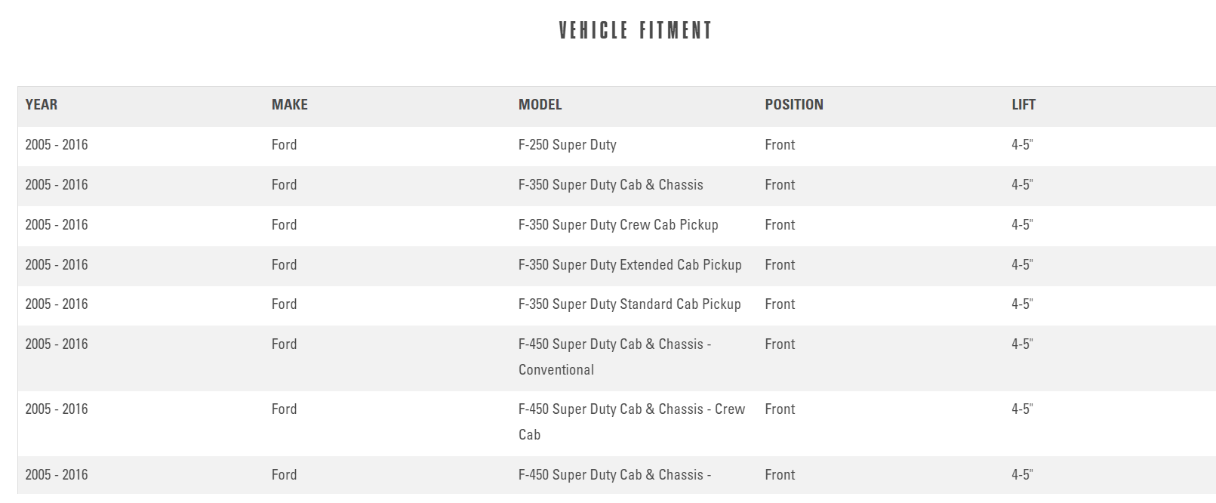This screenshot has height=503, width=1216.
Task: Click Front in the F-350 Extended Cab row
Action: (x=780, y=265)
